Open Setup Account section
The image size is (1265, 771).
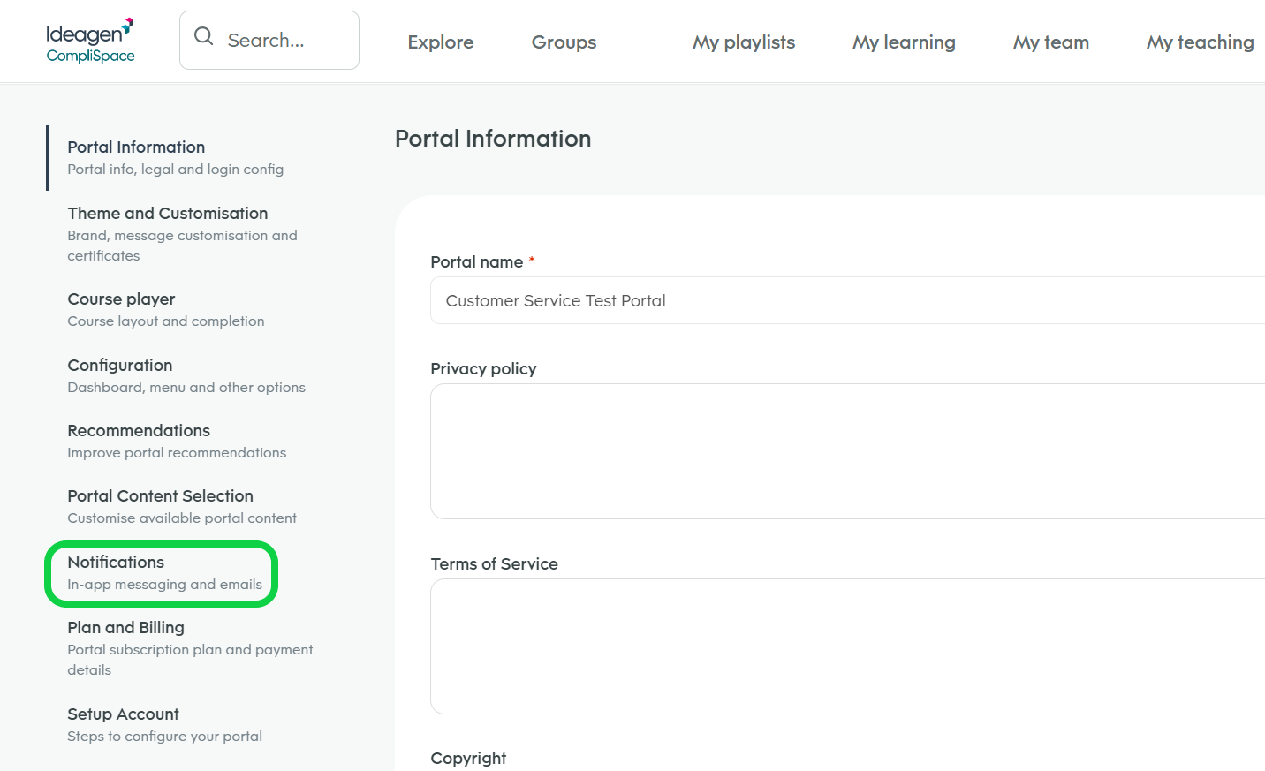click(164, 724)
